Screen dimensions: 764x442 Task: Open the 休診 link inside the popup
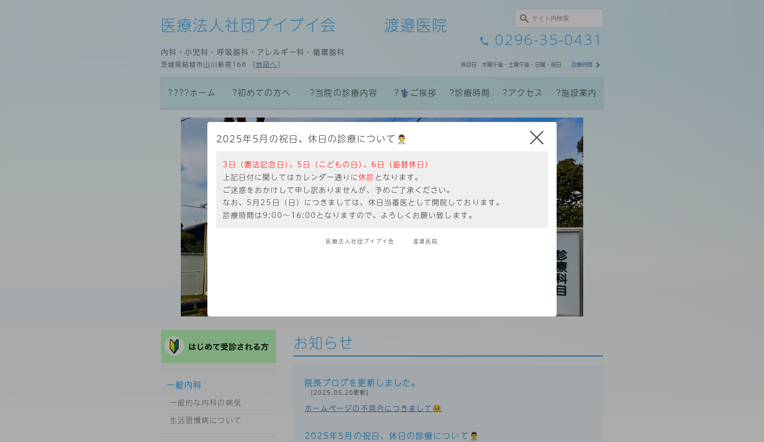click(x=366, y=177)
